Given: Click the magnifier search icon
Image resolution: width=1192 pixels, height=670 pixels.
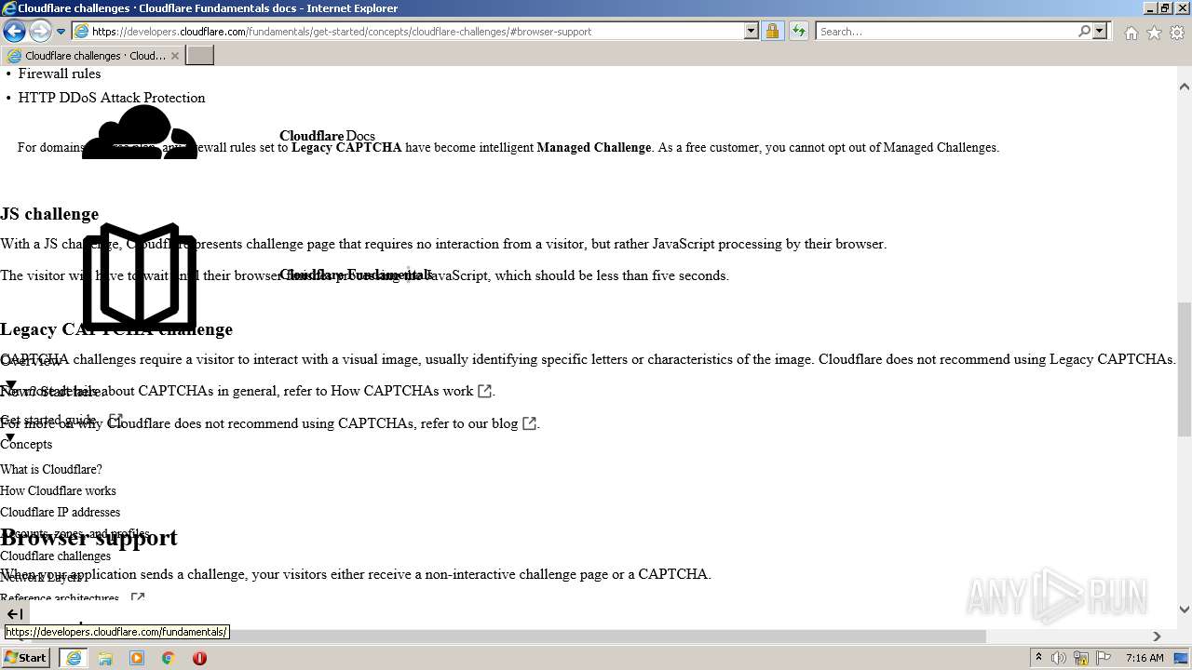Looking at the screenshot, I should coord(1084,31).
